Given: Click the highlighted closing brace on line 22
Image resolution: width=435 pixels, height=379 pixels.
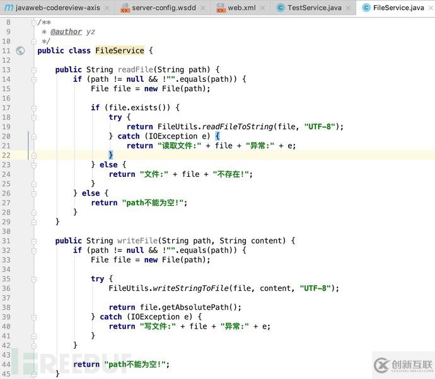Looking at the screenshot, I should (111, 155).
